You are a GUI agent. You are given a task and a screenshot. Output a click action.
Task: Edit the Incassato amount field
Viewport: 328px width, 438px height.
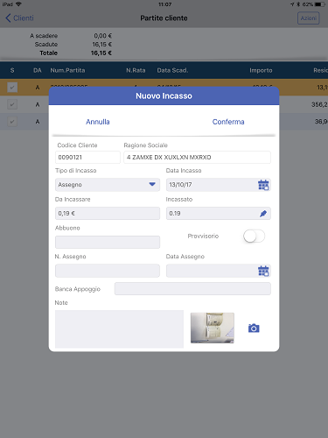tap(219, 213)
